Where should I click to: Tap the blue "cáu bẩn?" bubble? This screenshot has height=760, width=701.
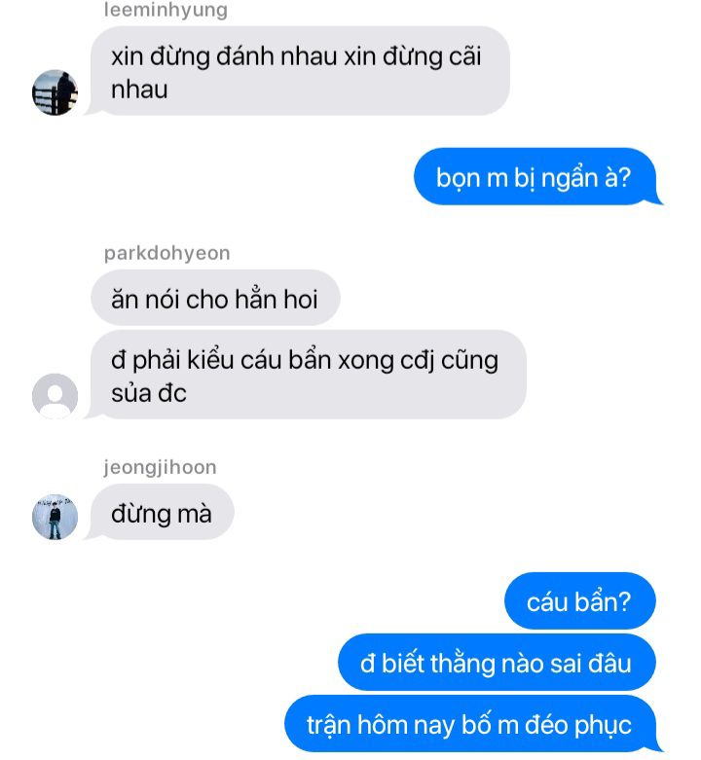(x=580, y=601)
